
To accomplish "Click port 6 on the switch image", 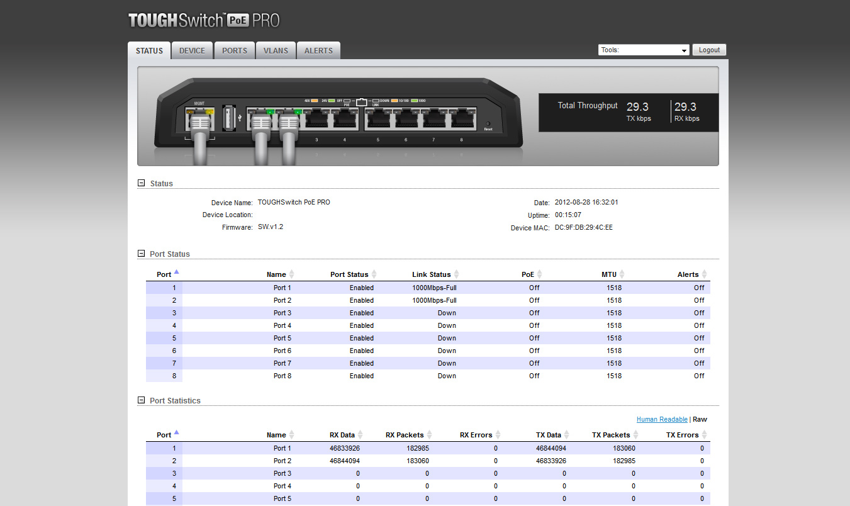I will click(406, 119).
